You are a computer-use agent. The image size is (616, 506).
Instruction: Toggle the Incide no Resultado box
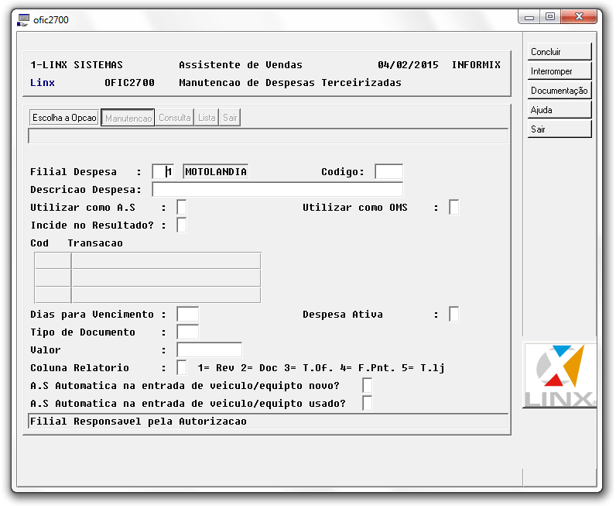(182, 225)
